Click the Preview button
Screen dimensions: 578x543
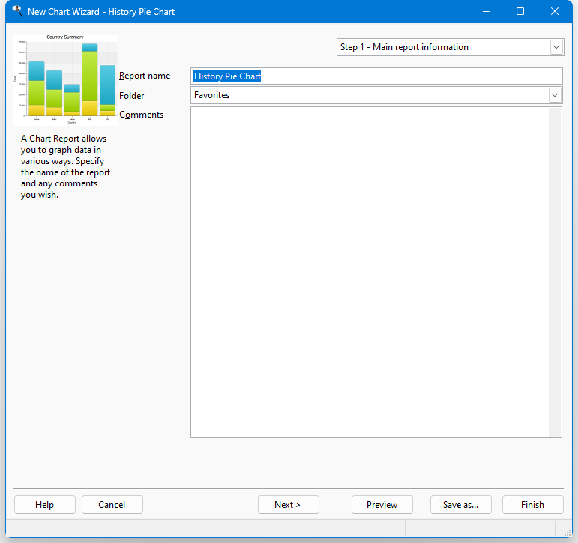[x=382, y=504]
